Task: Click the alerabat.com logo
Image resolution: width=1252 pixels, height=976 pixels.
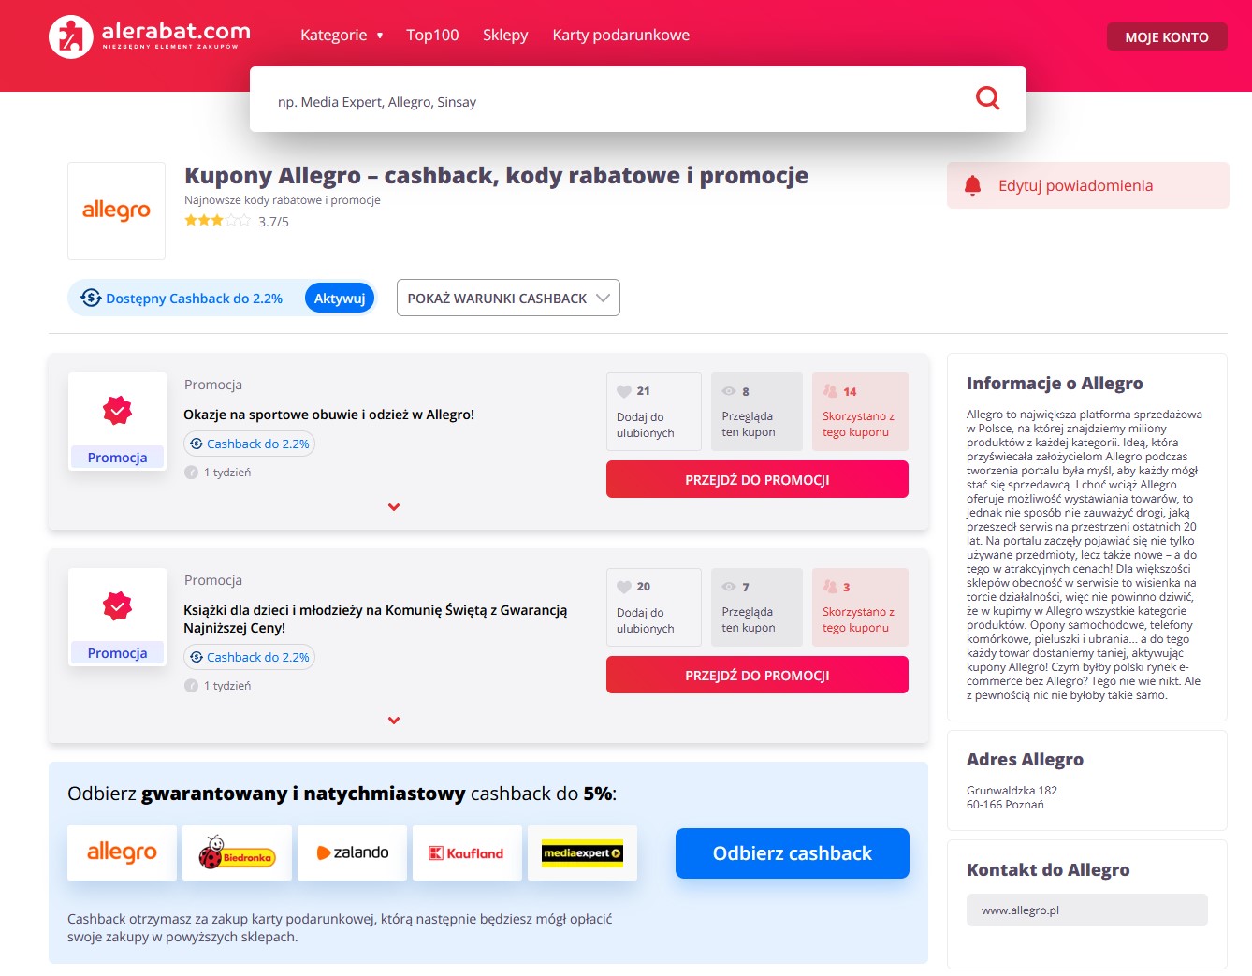Action: pyautogui.click(x=150, y=36)
